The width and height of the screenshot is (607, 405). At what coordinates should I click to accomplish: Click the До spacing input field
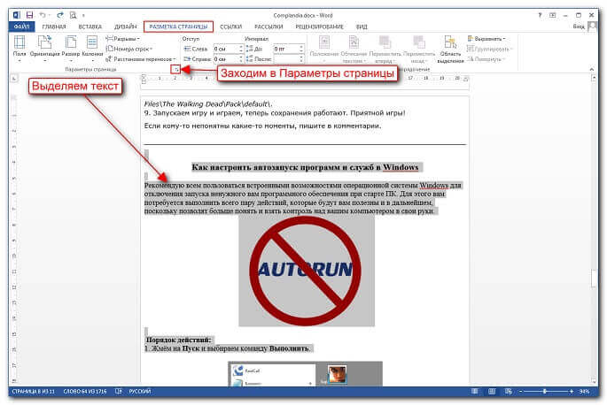(x=285, y=49)
